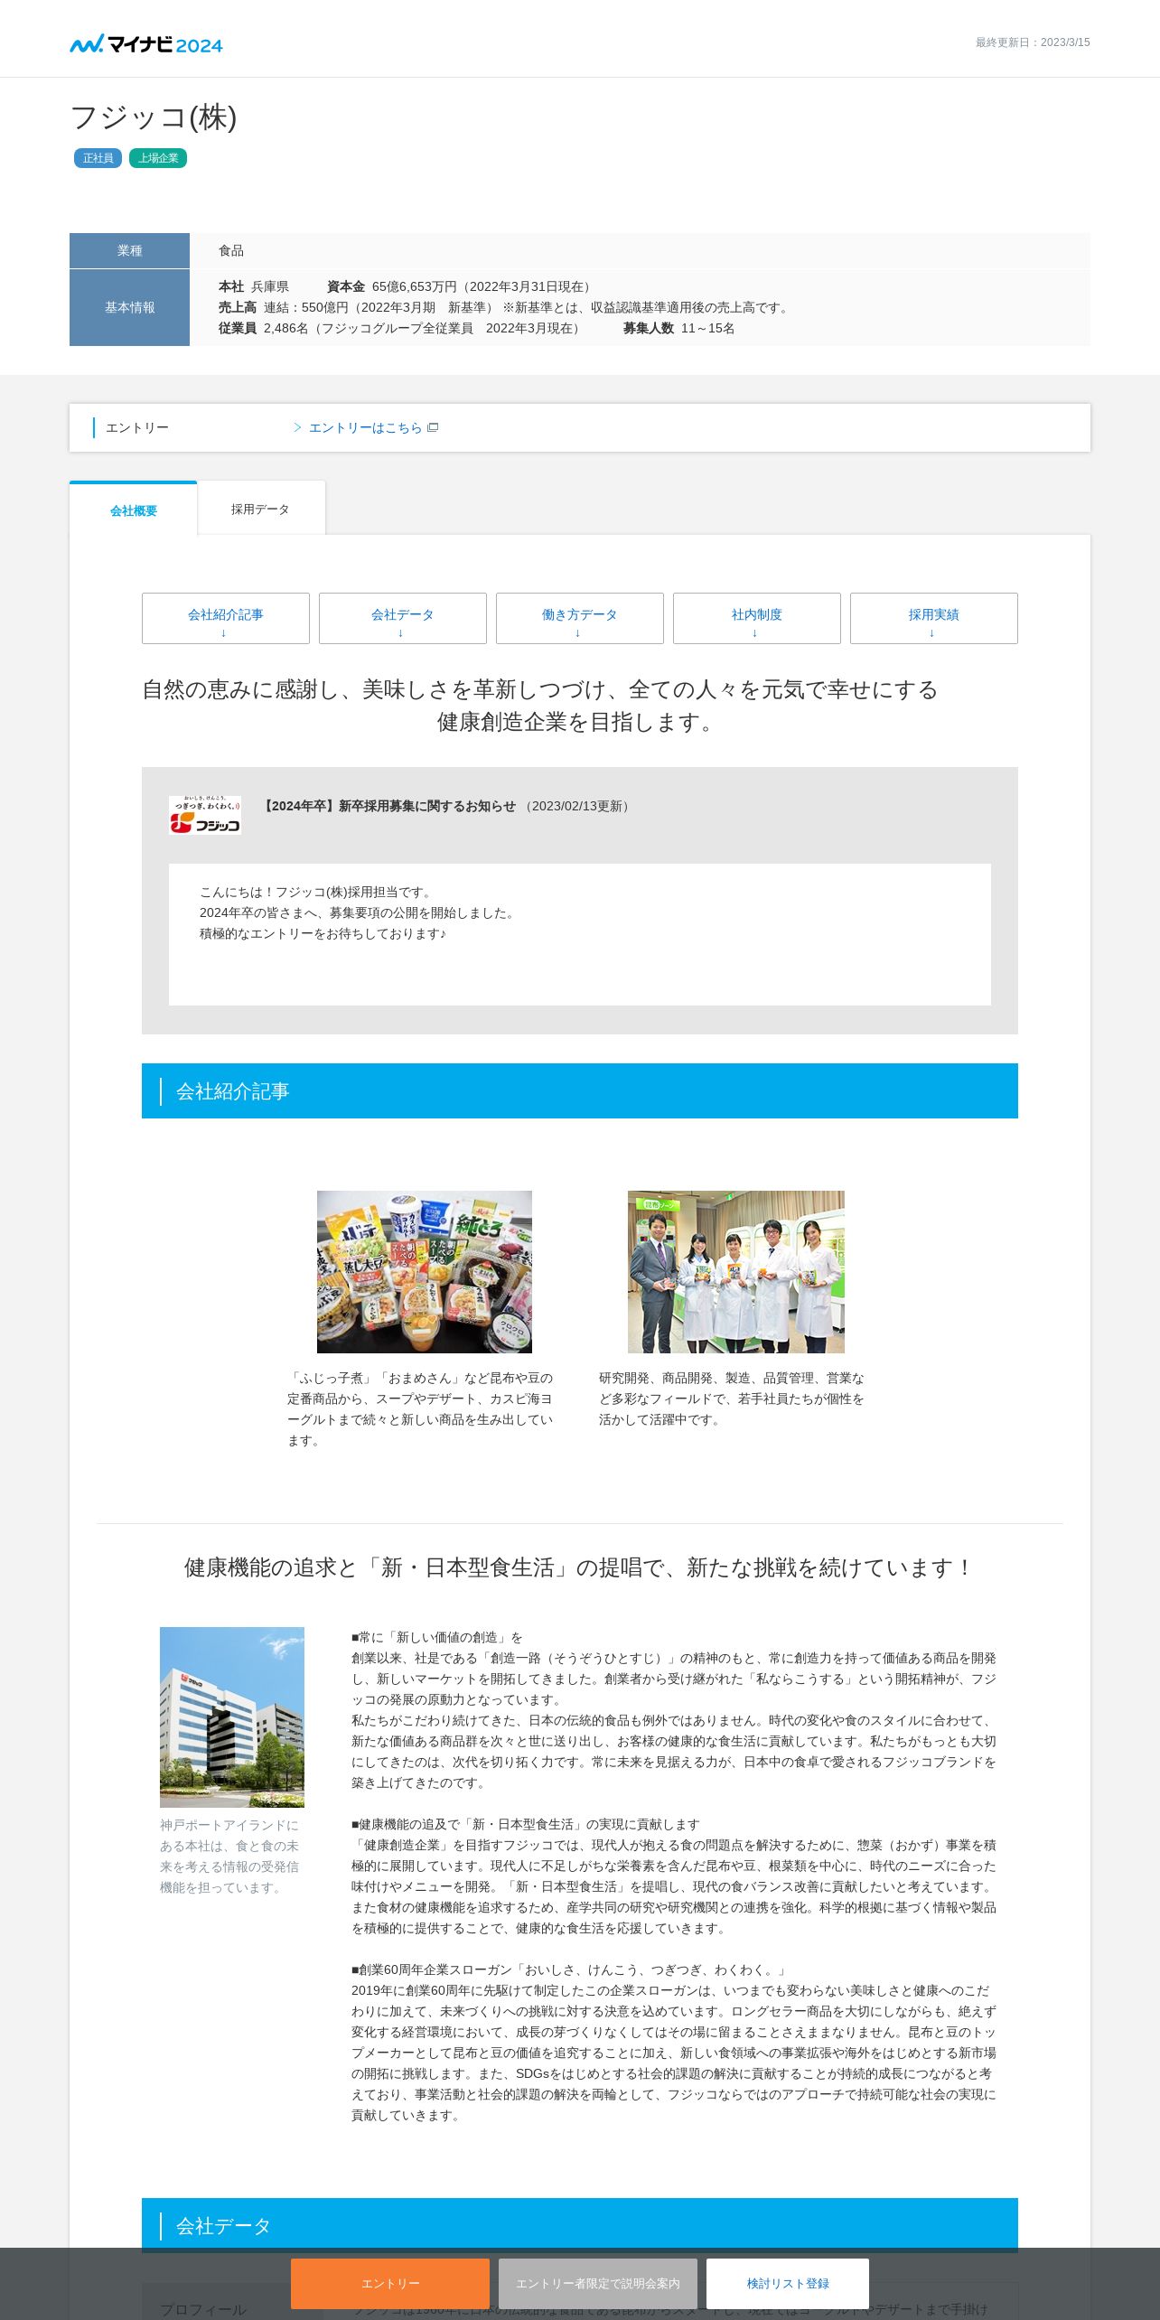Click the external-link icon beside エントリーはこちら

433,427
